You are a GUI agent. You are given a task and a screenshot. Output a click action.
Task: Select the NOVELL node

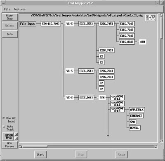pos(134,128)
